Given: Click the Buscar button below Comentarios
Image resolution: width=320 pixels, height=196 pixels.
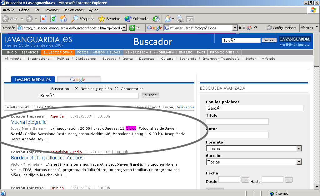Looking at the screenshot, I should (150, 95).
